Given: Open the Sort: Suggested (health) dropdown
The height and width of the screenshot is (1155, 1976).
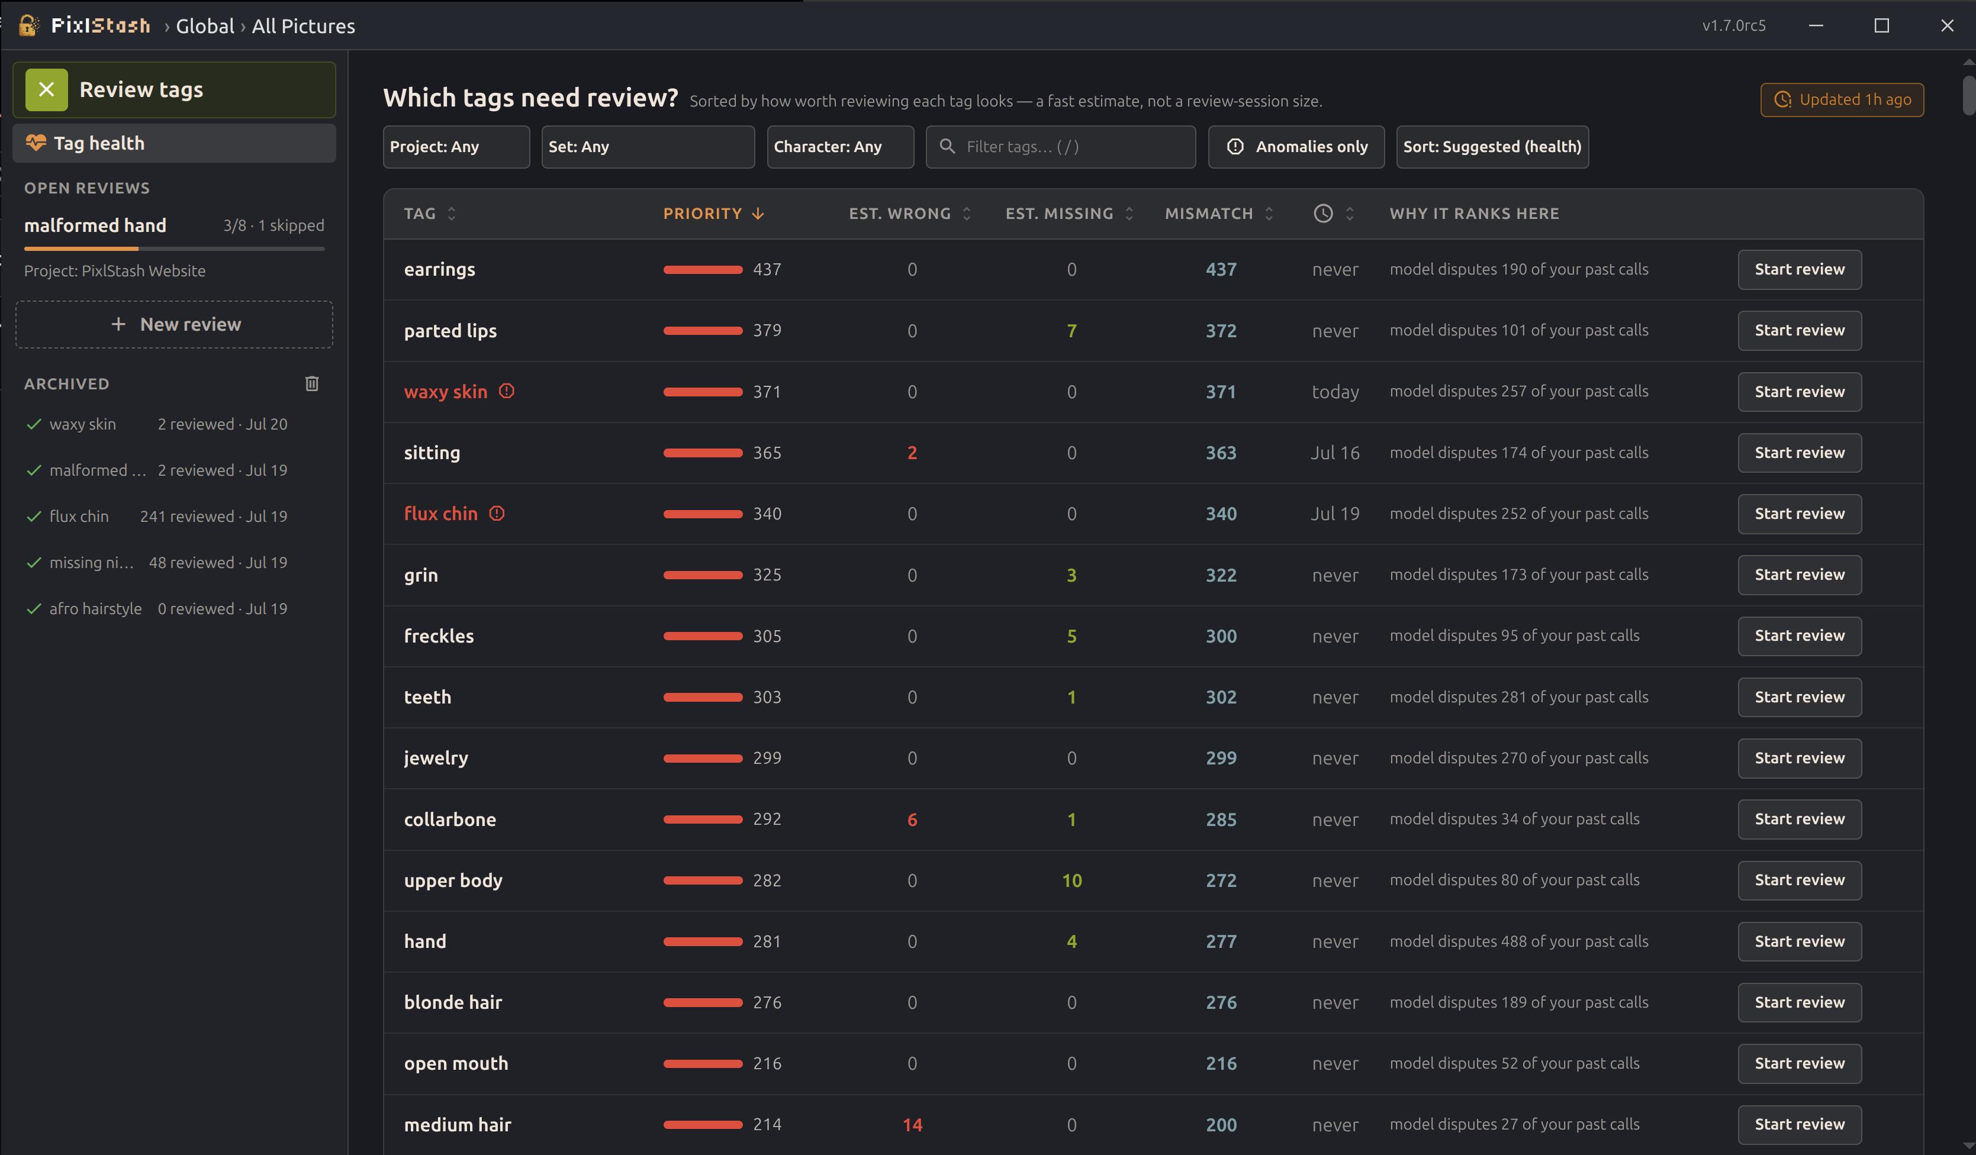Looking at the screenshot, I should click(x=1492, y=147).
